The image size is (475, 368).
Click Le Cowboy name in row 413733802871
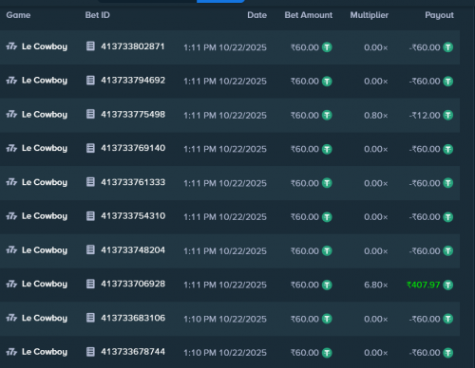[x=45, y=46]
